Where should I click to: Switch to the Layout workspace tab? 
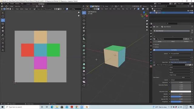coord(28,4)
